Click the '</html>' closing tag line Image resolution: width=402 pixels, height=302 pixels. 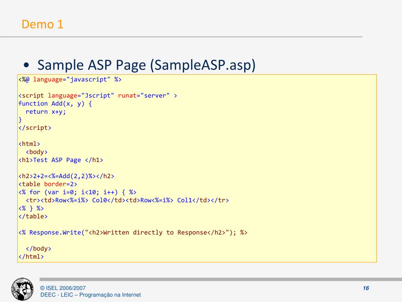pos(31,256)
